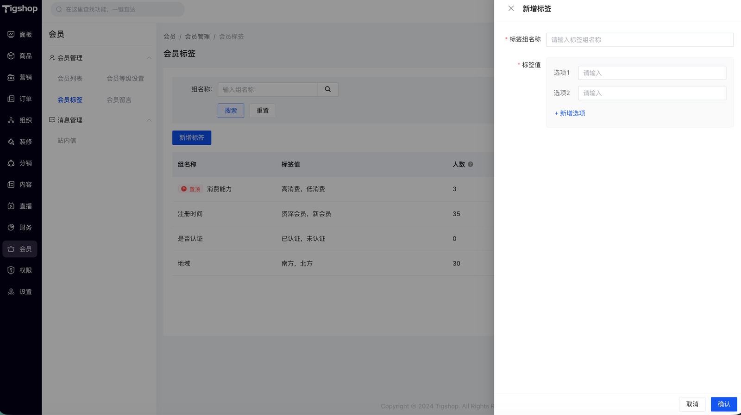Open the permissions (权限) shield icon
Image resolution: width=741 pixels, height=415 pixels.
point(11,270)
